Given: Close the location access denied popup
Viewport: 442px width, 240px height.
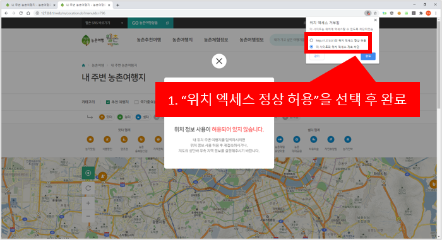Looking at the screenshot, I should [375, 20].
